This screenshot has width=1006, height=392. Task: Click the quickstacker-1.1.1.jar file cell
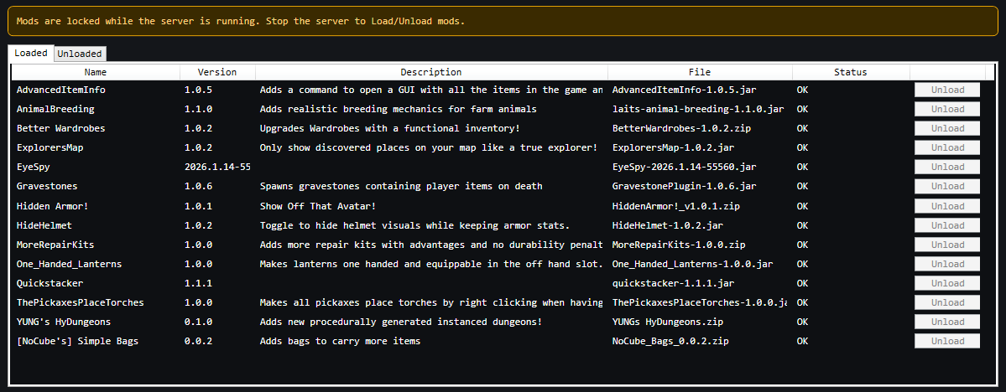[674, 283]
